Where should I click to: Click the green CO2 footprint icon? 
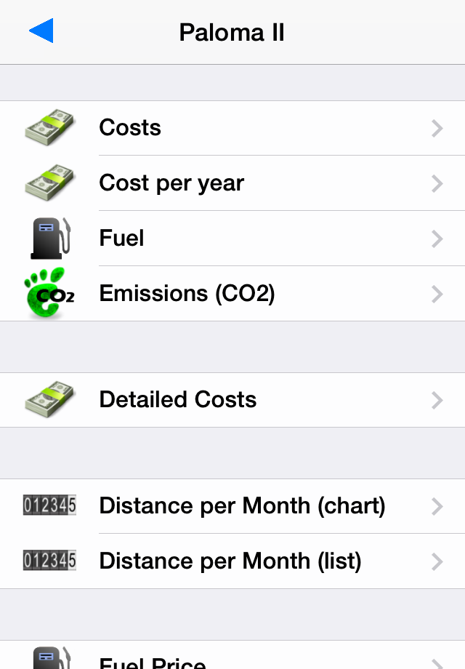click(49, 292)
